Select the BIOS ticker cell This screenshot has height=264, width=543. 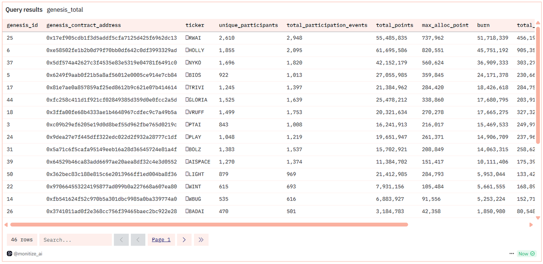[x=193, y=75]
